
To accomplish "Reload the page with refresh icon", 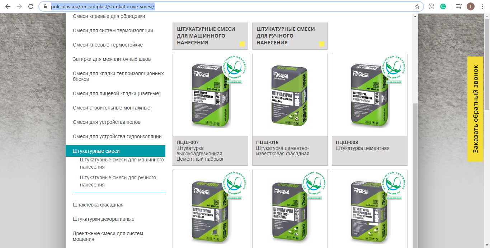I will (x=31, y=6).
